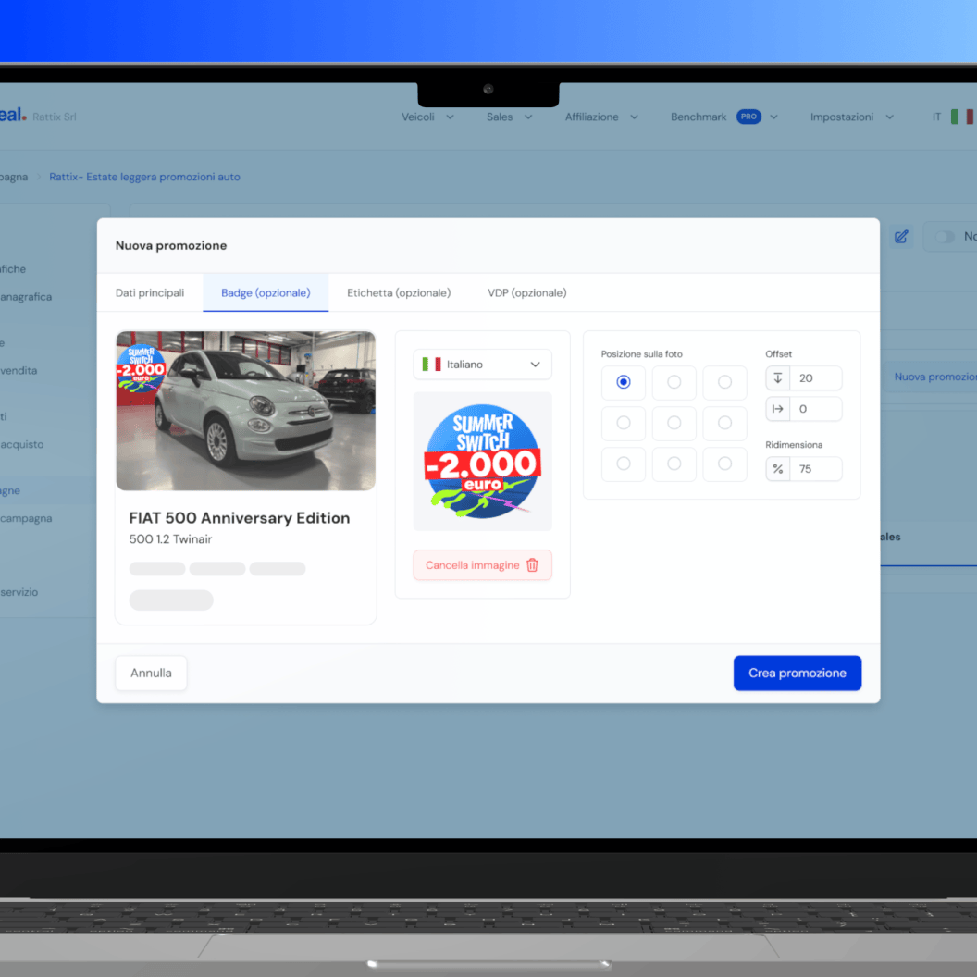Image resolution: width=977 pixels, height=977 pixels.
Task: Click the trash icon in Cancella immagine
Action: coord(531,565)
